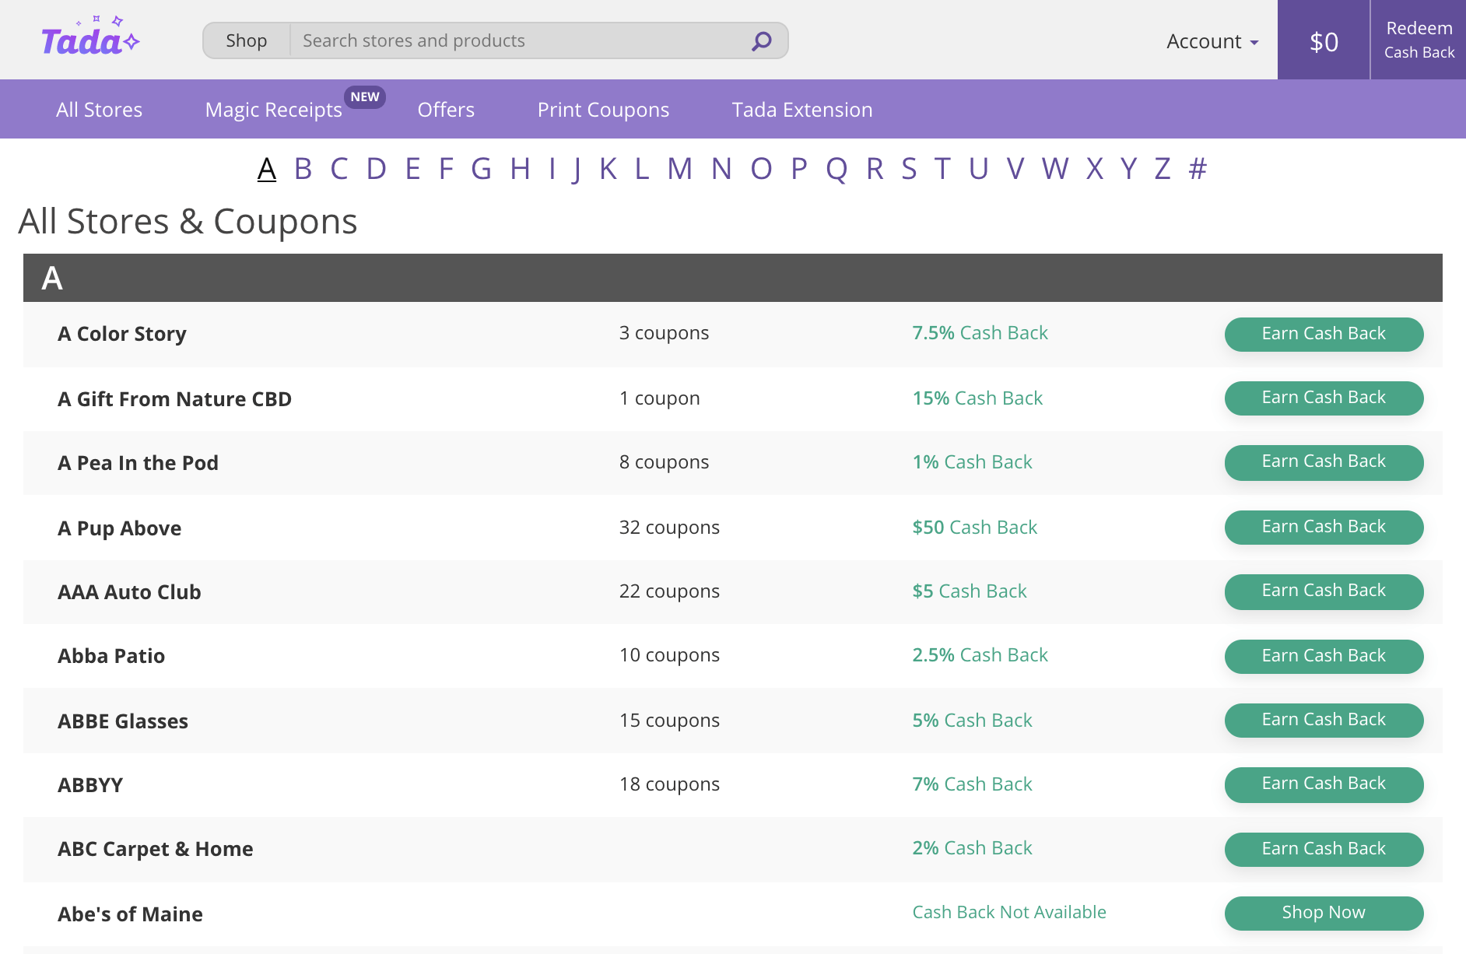Jump to stores starting with W

tap(1055, 168)
